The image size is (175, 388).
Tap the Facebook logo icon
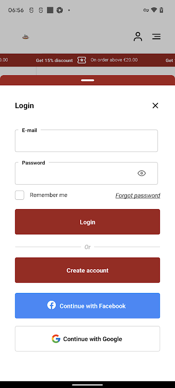(x=52, y=305)
